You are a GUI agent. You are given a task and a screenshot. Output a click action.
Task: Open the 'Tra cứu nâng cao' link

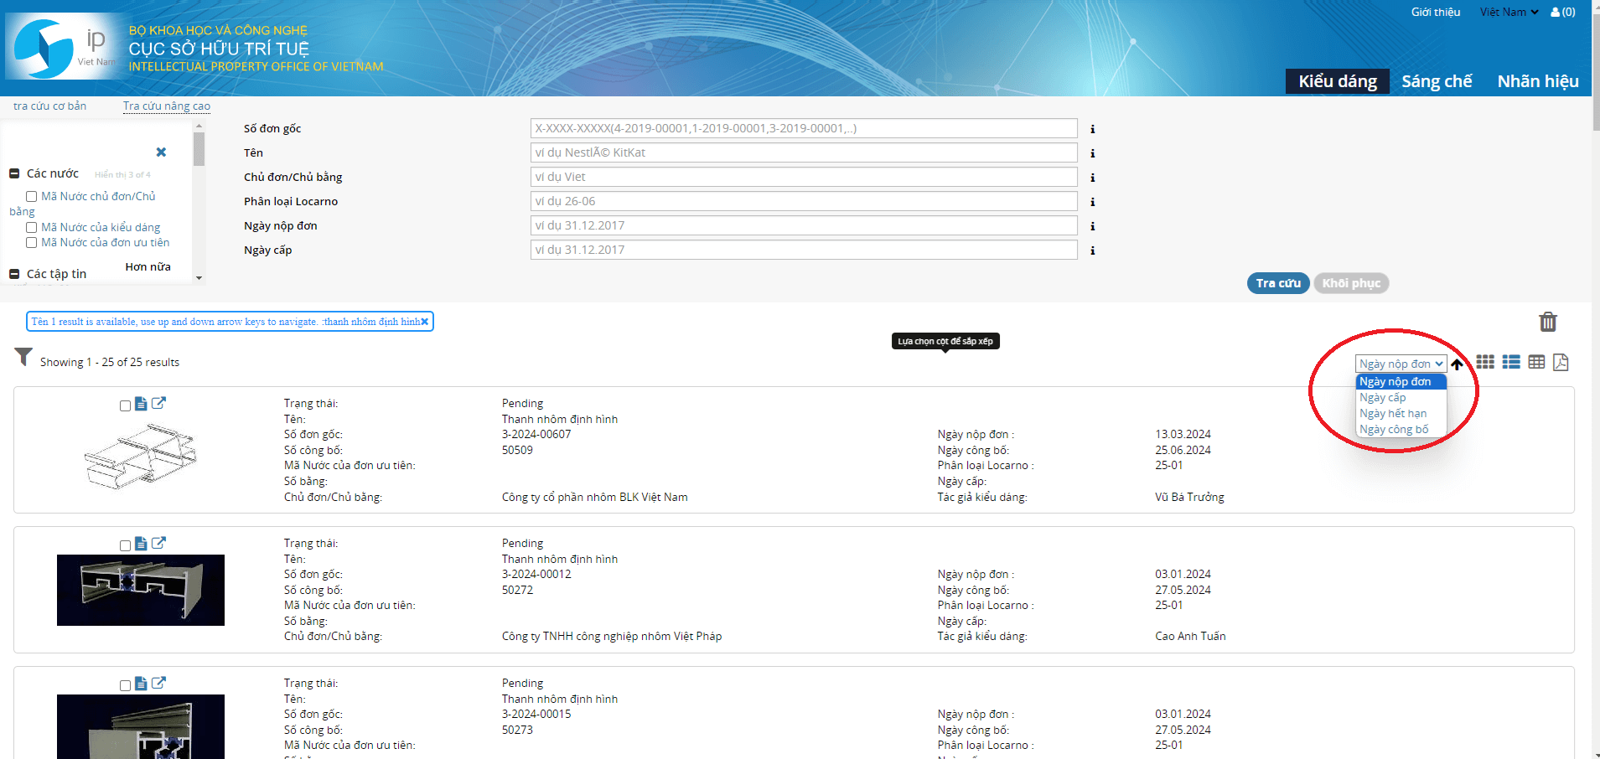pos(166,106)
